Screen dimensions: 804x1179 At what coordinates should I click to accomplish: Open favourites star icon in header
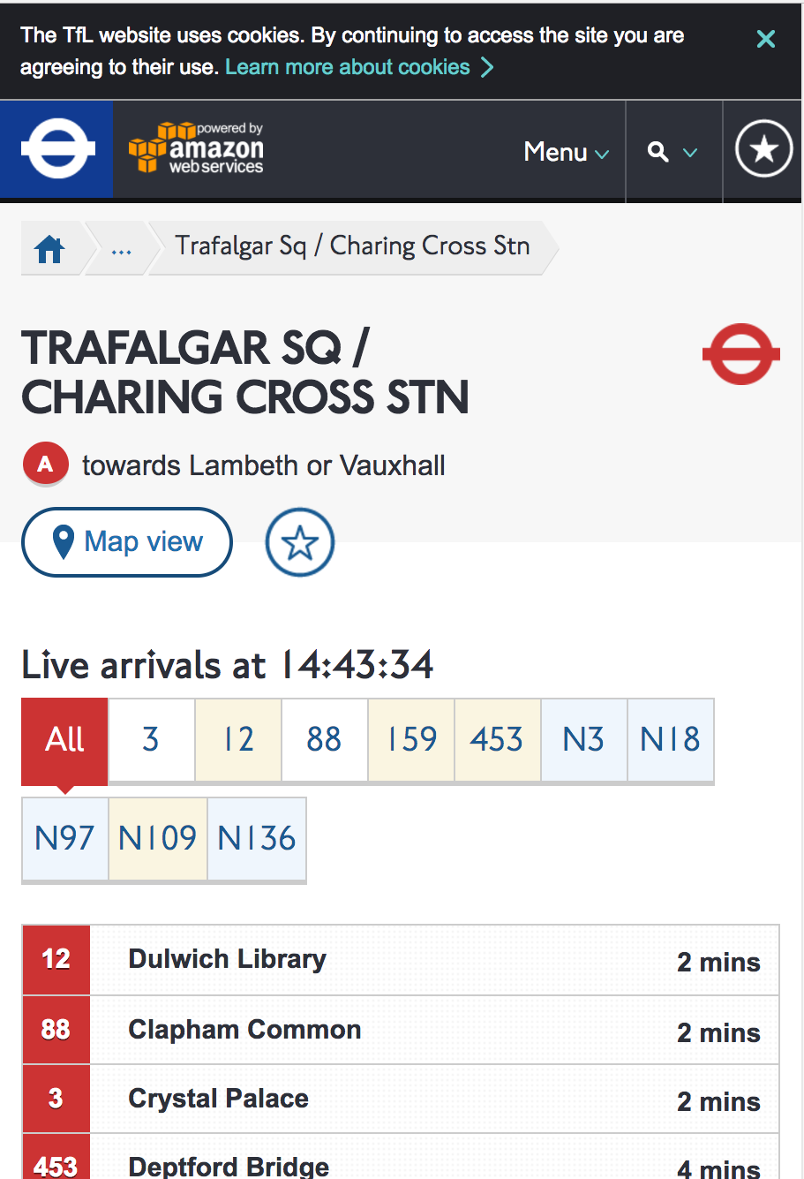coord(763,148)
